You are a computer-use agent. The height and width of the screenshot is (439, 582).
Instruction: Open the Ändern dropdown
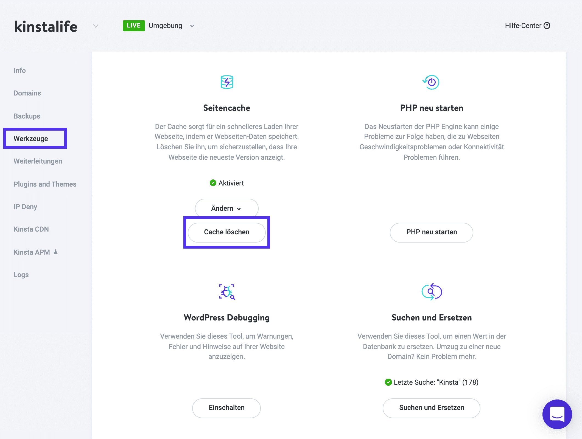(x=226, y=208)
